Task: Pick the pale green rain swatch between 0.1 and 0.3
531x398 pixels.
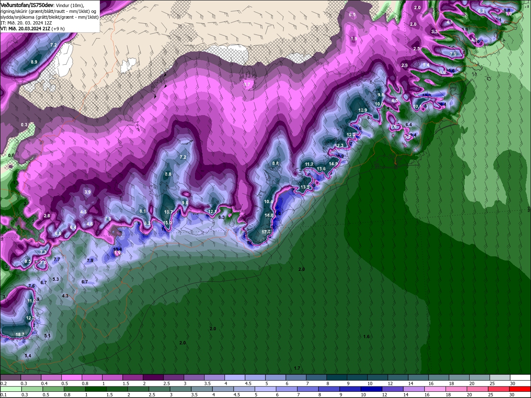Action: (10, 388)
